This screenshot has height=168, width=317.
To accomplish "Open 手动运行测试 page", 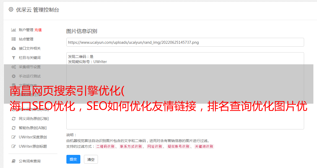I will coord(30,76).
